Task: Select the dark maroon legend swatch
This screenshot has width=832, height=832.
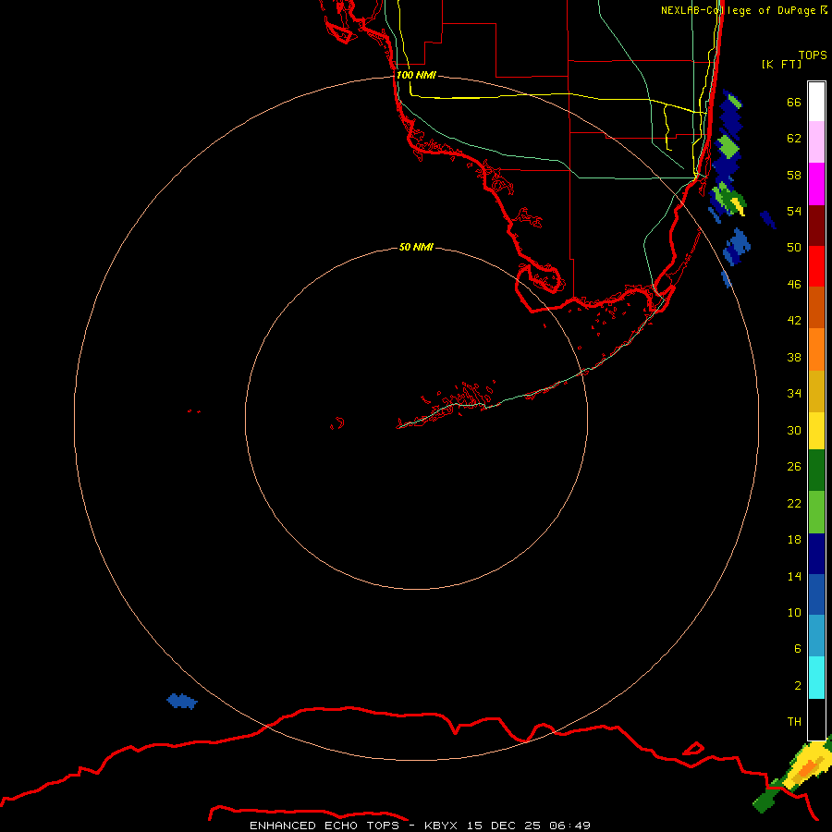Action: coord(816,226)
